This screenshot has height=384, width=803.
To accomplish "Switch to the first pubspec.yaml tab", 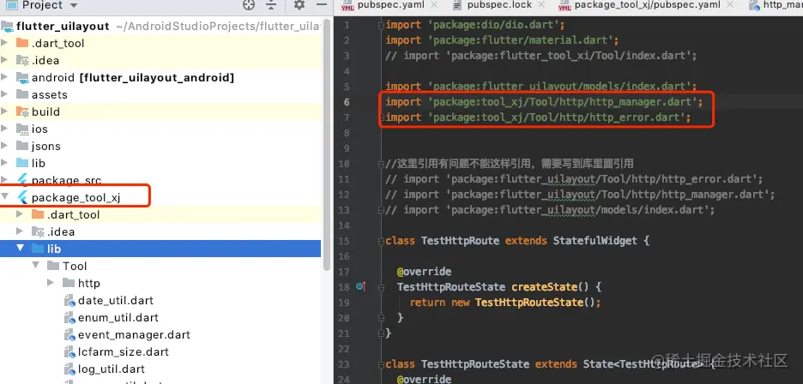I will coord(390,5).
